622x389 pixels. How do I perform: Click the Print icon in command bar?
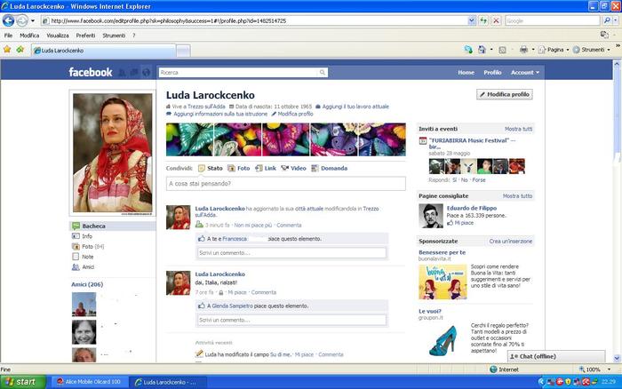[x=523, y=50]
